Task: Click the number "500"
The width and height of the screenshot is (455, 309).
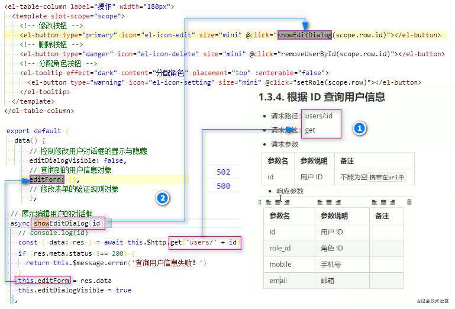Action: click(x=224, y=186)
